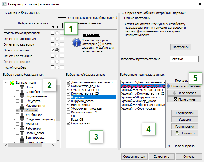Click the Сохранить button
Viewport: 204px width, 162px height.
tap(162, 157)
